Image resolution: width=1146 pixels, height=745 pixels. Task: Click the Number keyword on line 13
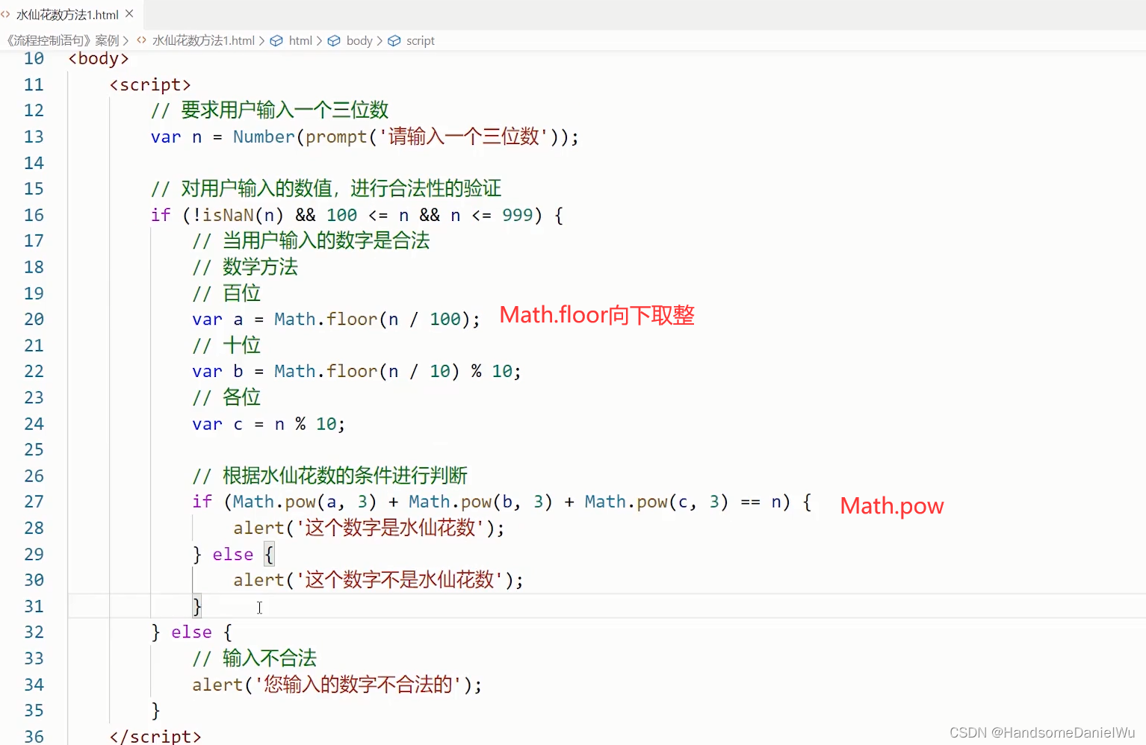(x=264, y=137)
